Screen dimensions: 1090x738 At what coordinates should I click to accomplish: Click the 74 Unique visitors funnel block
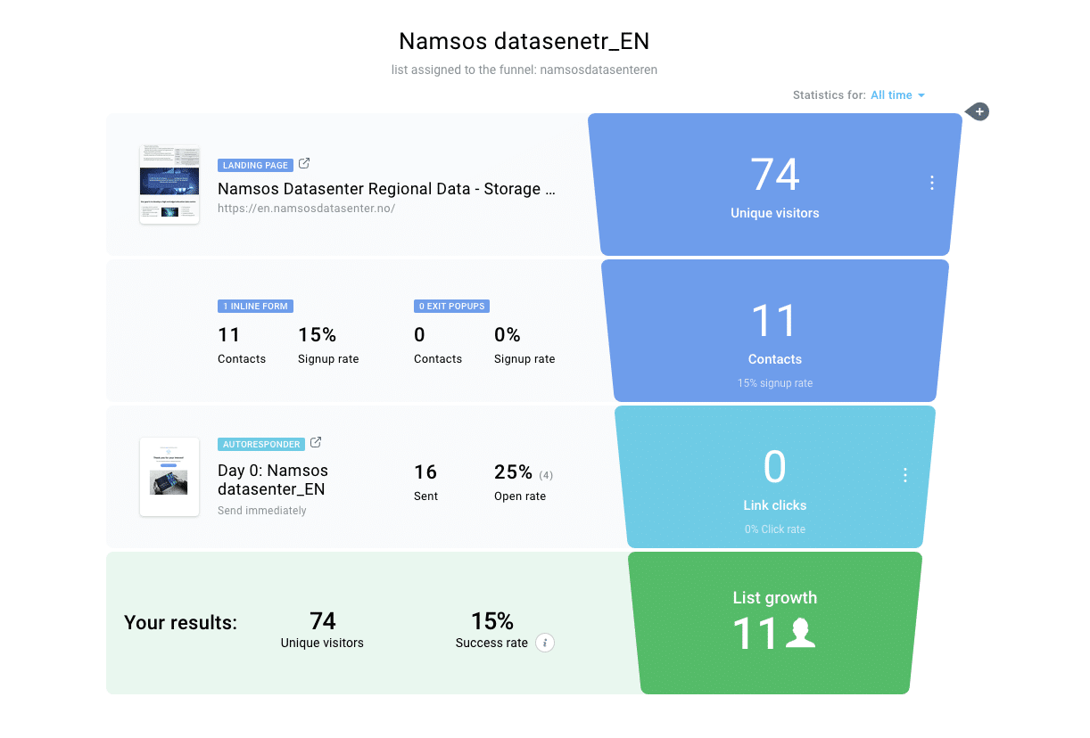[x=775, y=184]
